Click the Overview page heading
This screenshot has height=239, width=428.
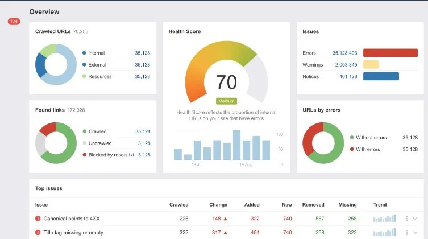[x=44, y=11]
